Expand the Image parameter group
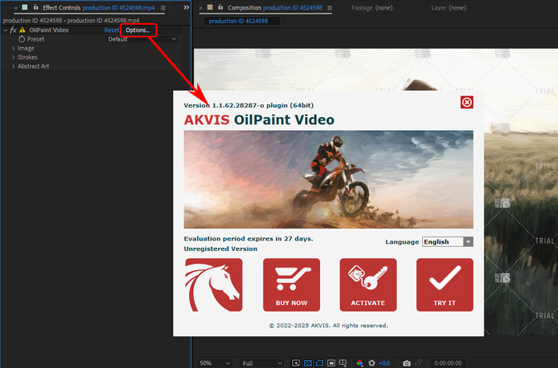This screenshot has width=558, height=368. click(x=13, y=49)
